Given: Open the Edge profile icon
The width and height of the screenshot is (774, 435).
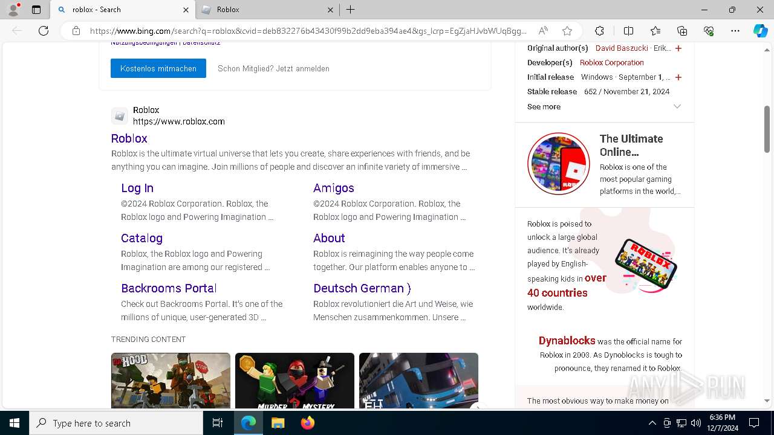Looking at the screenshot, I should tap(13, 10).
